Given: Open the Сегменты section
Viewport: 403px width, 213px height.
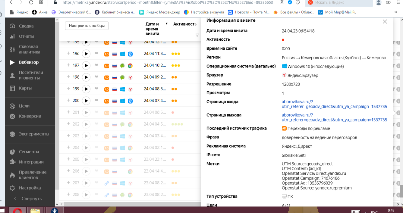Looking at the screenshot, I should click(29, 152).
